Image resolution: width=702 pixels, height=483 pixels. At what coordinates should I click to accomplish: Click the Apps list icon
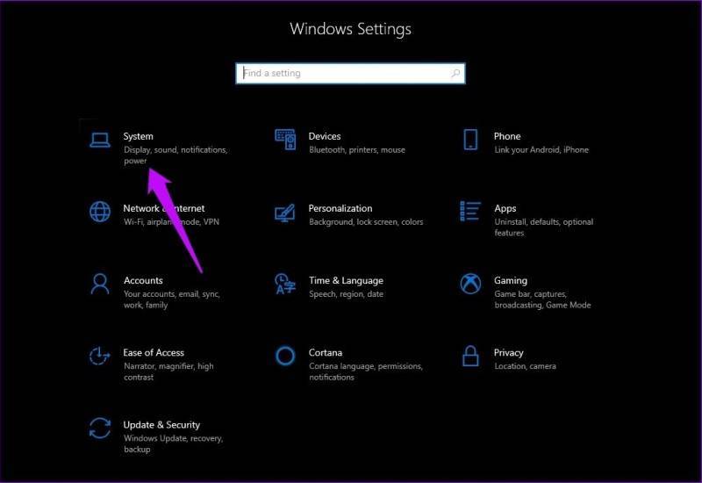[470, 212]
